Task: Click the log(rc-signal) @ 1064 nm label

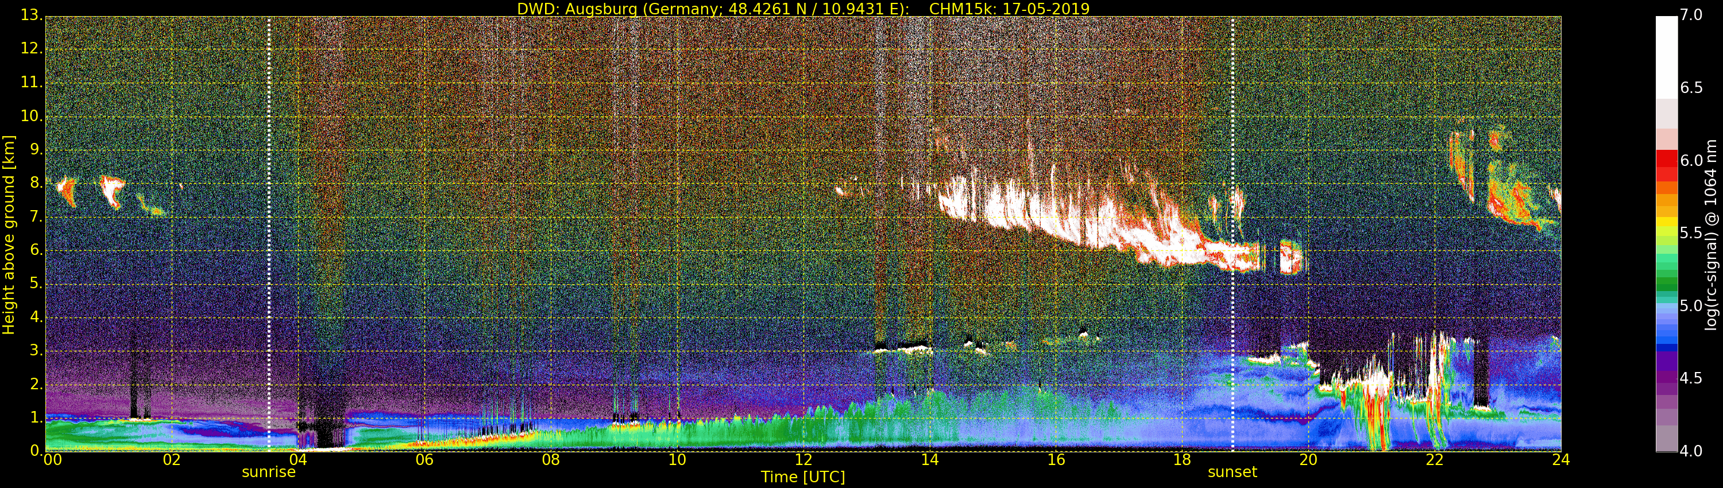Action: [x=1712, y=234]
